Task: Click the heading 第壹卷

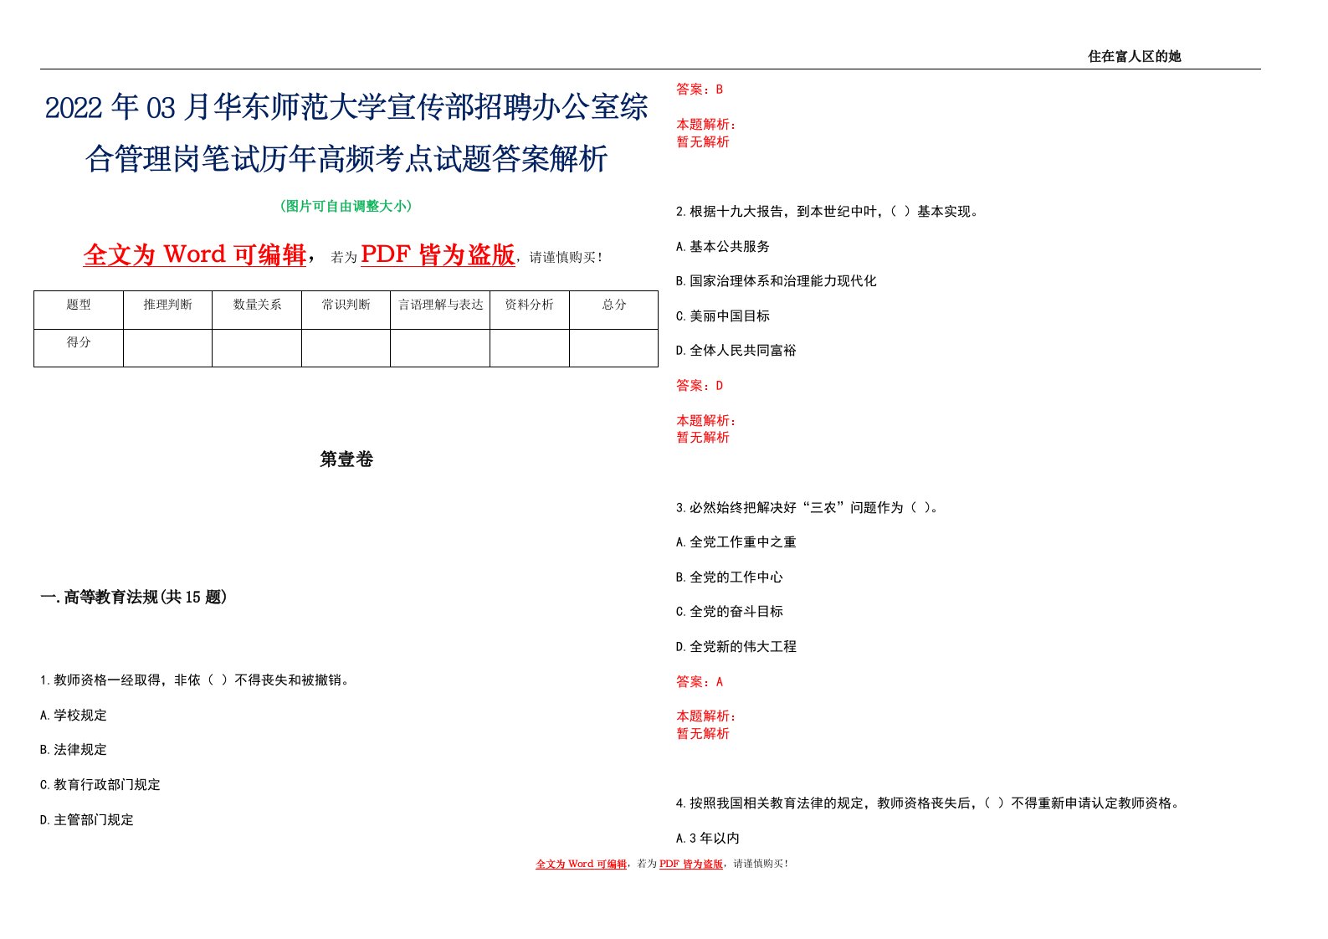Action: 346,459
